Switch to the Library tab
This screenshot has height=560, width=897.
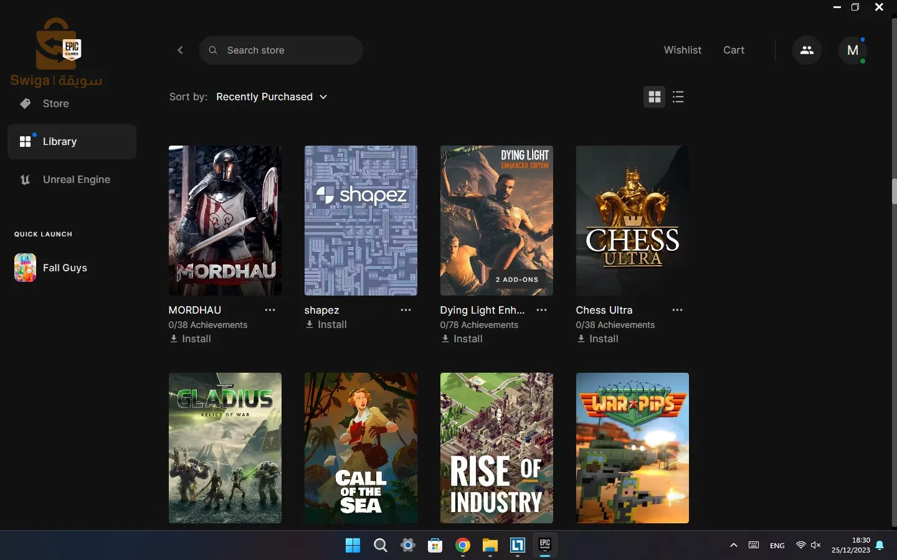click(x=59, y=141)
